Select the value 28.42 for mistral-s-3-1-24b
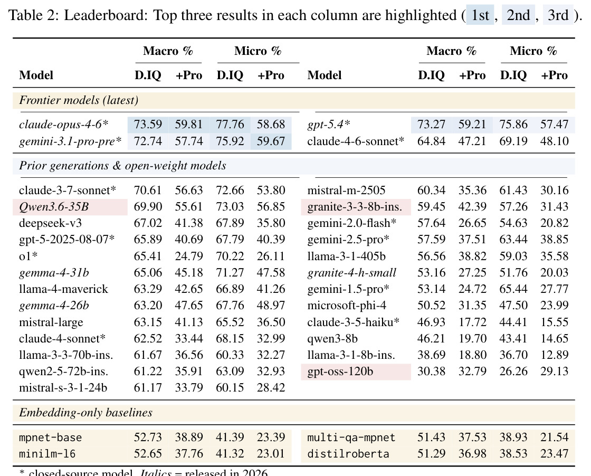 271,388
